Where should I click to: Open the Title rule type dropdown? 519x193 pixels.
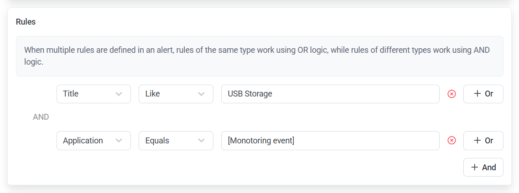(x=93, y=94)
